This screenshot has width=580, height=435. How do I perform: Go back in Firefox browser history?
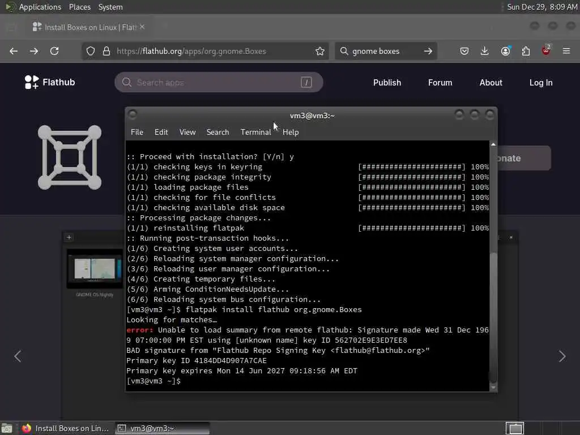[14, 51]
